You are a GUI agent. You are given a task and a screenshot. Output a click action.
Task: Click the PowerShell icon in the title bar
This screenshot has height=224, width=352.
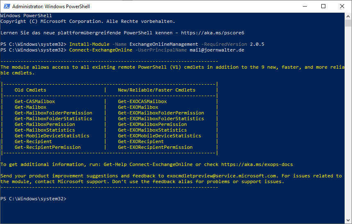6,7
